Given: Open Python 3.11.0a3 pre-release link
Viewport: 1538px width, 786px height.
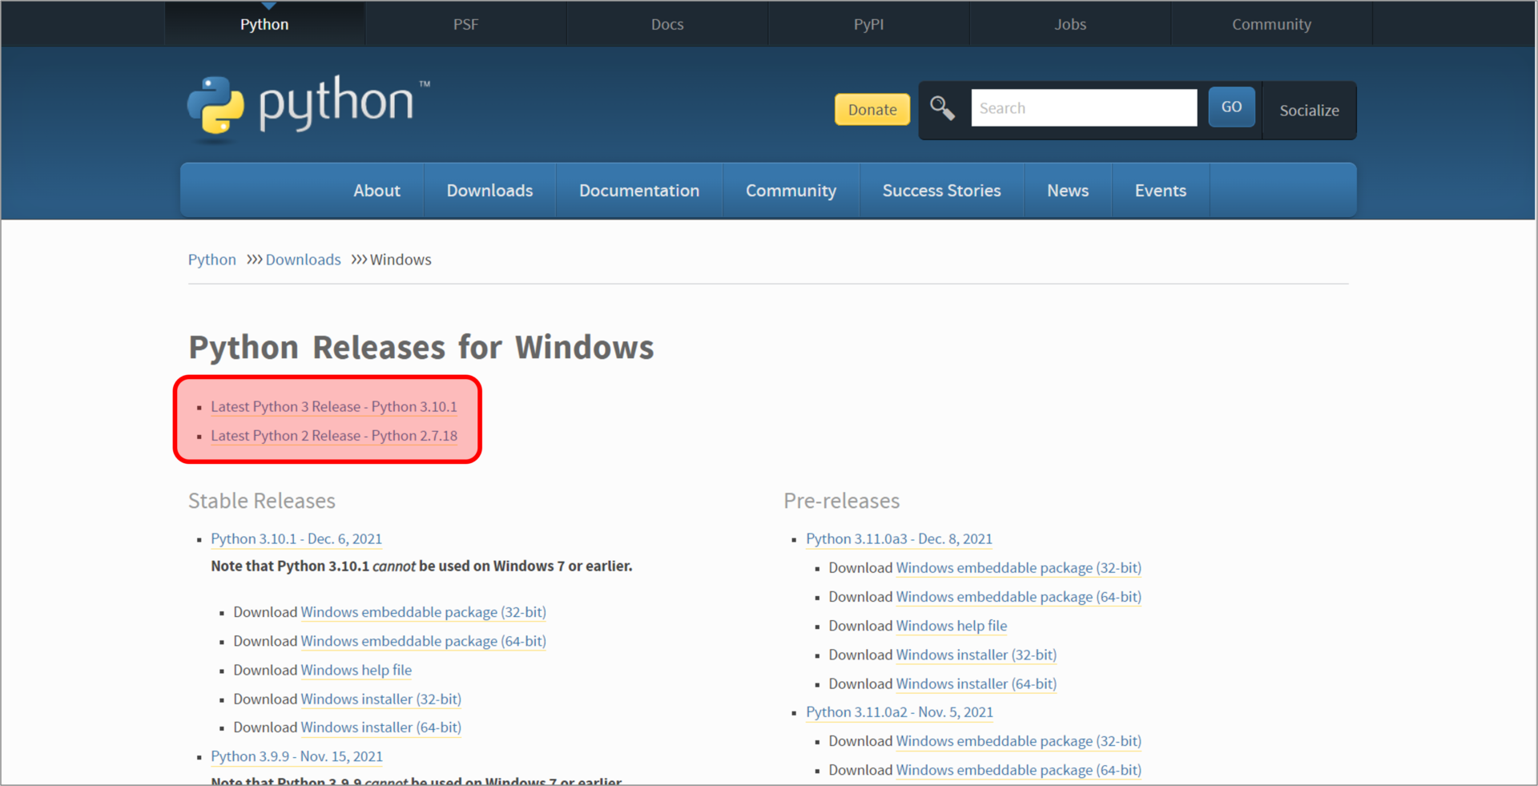Looking at the screenshot, I should [x=899, y=539].
